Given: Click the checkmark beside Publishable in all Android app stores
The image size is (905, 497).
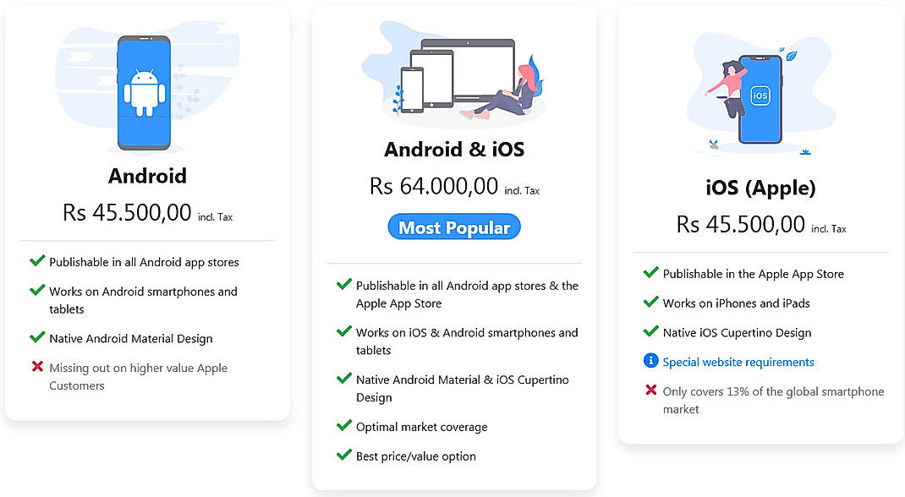Looking at the screenshot, I should pyautogui.click(x=37, y=262).
